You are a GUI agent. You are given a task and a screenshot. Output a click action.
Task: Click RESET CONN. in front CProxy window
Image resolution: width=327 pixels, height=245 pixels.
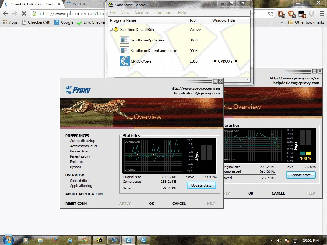(x=76, y=204)
